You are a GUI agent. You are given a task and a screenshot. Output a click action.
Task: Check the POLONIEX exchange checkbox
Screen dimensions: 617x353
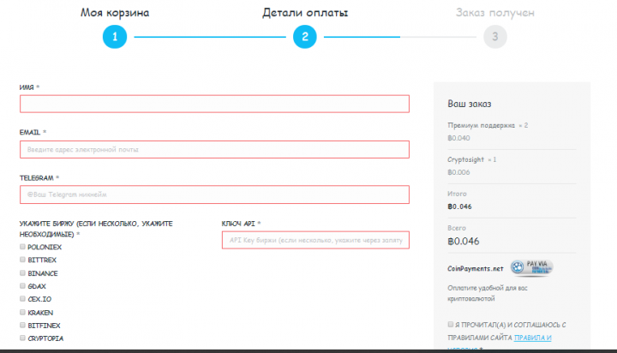click(x=22, y=247)
